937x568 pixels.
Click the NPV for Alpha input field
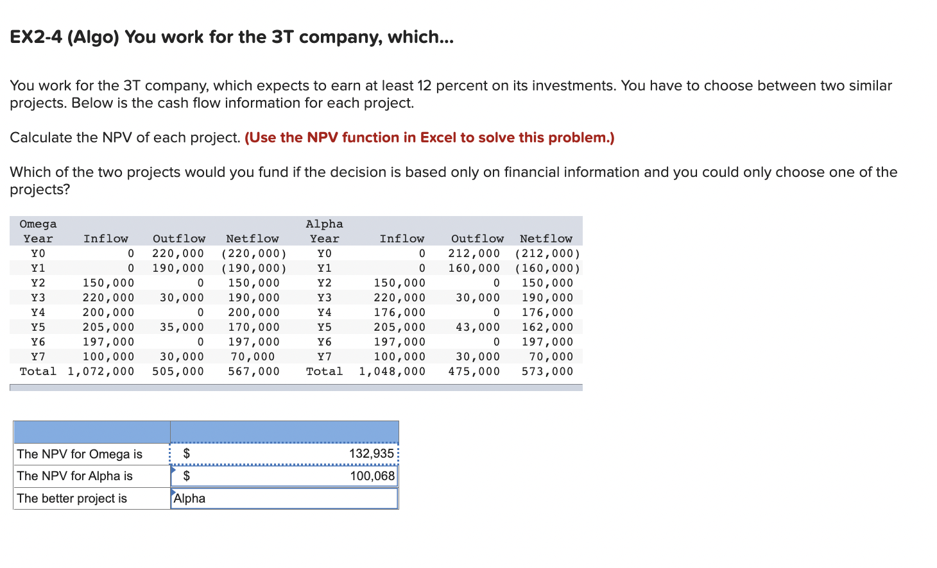coord(284,476)
